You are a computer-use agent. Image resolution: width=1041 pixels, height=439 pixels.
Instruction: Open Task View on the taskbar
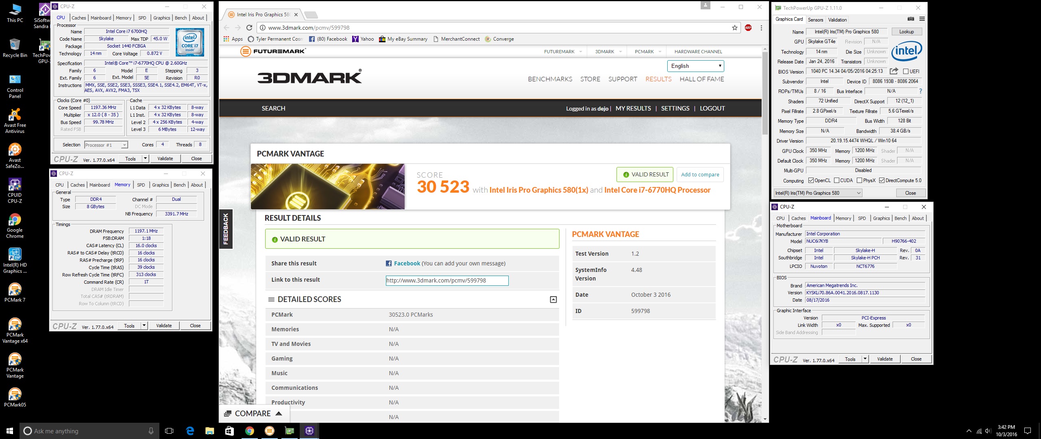tap(169, 431)
